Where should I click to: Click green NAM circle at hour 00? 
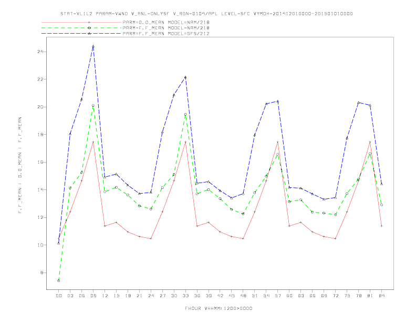point(59,280)
